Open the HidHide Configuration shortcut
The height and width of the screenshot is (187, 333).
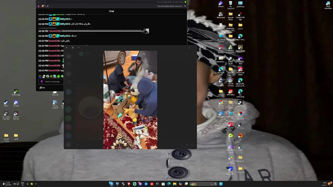[230, 49]
